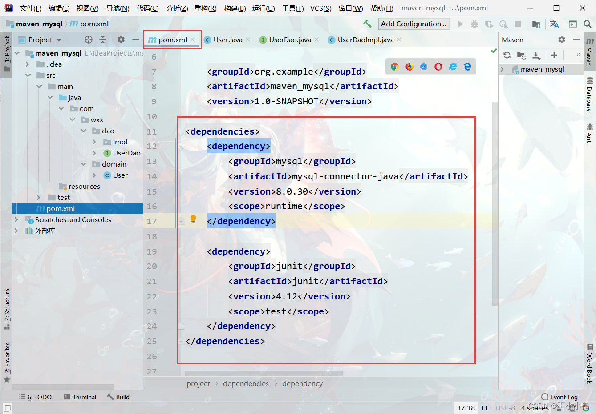Open the Event Log button
The image size is (596, 414).
(560, 397)
